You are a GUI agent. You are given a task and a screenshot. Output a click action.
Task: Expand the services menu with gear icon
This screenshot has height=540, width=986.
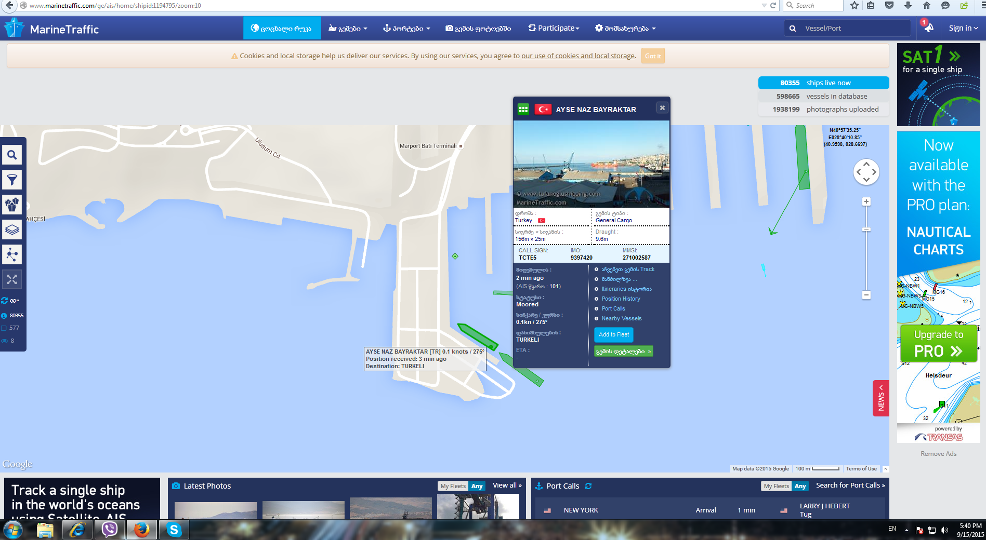[625, 29]
